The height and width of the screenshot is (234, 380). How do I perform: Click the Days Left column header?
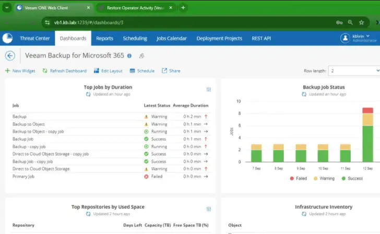tap(133, 225)
